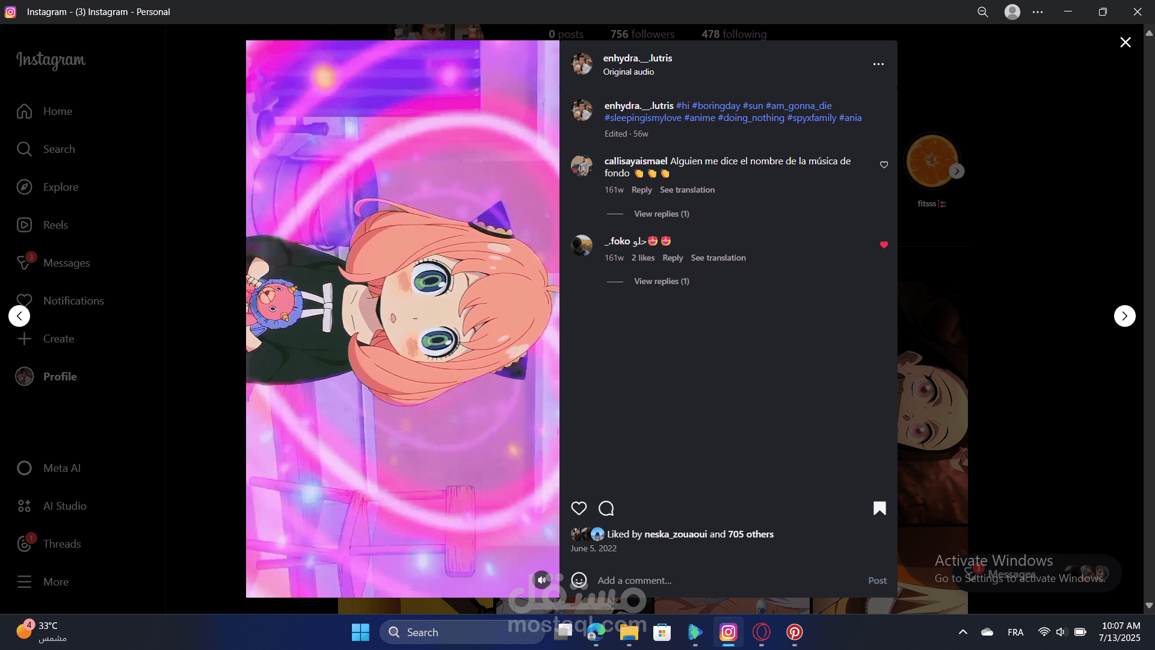Open the title bar profile avatar icon
The width and height of the screenshot is (1155, 650).
tap(1012, 12)
